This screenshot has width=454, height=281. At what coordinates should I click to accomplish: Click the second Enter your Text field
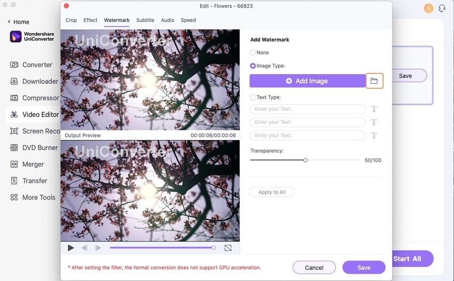(308, 122)
